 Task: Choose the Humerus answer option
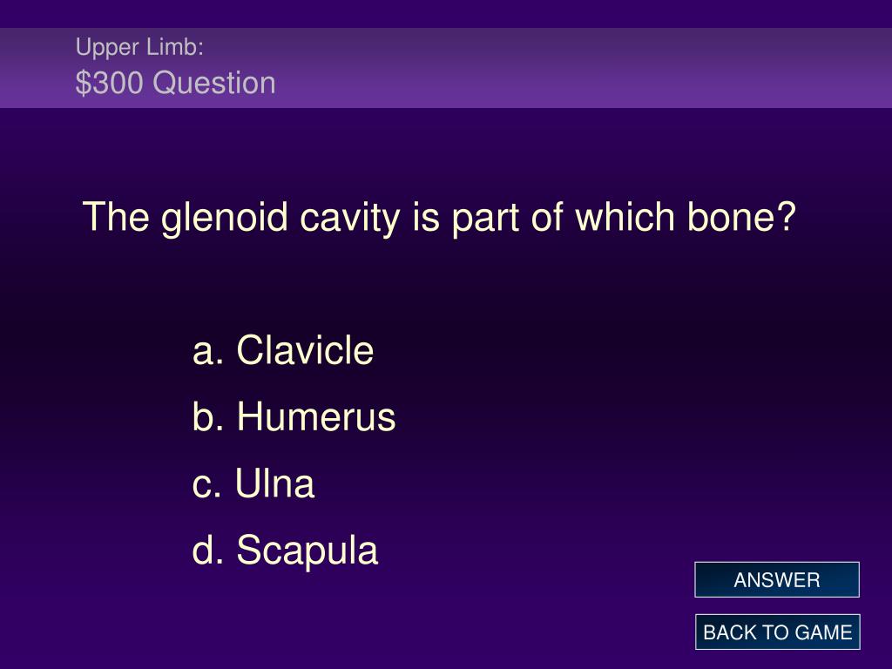315,416
